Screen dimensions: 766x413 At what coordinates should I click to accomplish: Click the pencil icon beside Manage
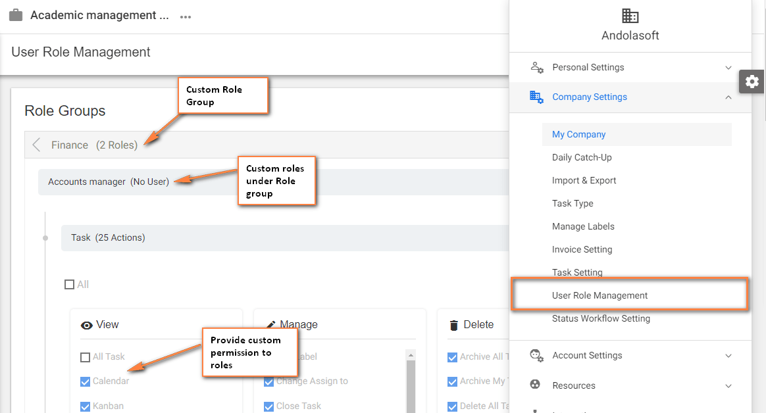pos(270,324)
